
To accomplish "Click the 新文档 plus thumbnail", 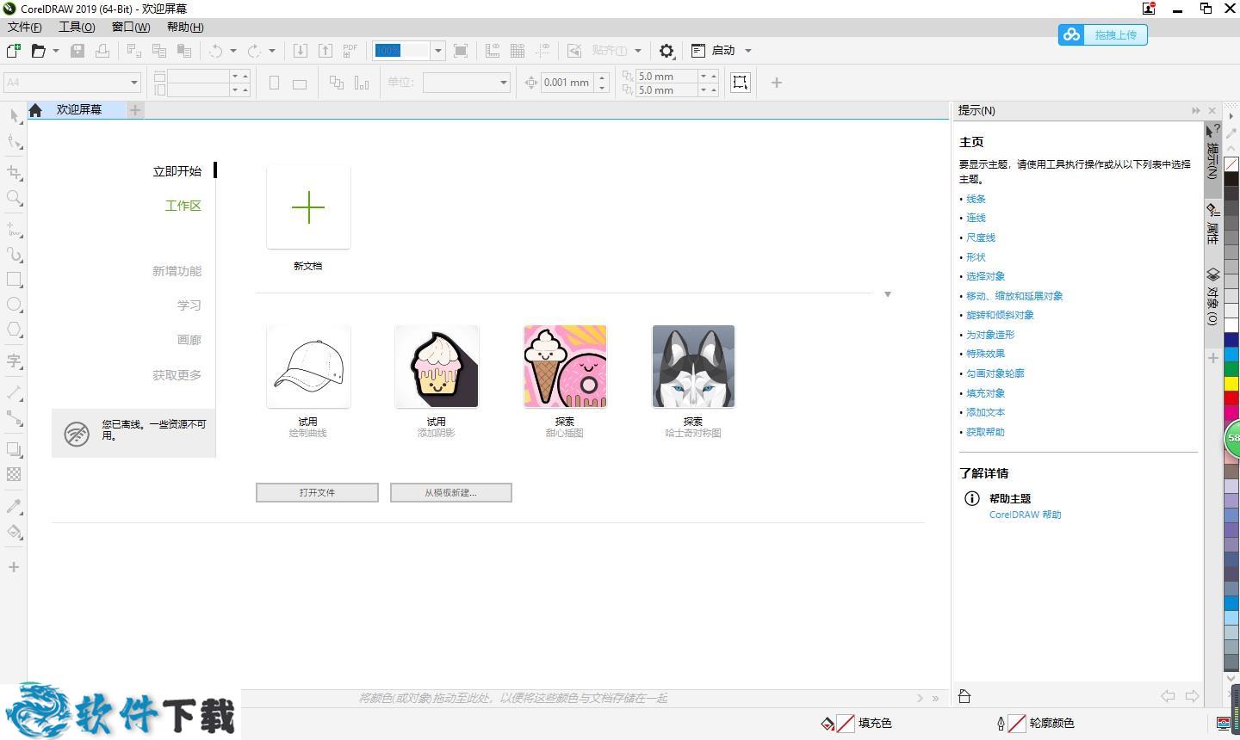I will [308, 207].
